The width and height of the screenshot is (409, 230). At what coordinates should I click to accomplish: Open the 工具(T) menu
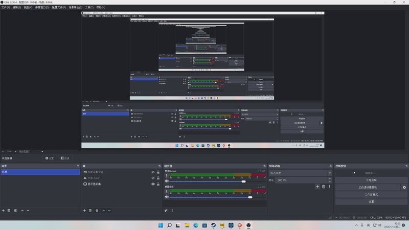pyautogui.click(x=89, y=7)
